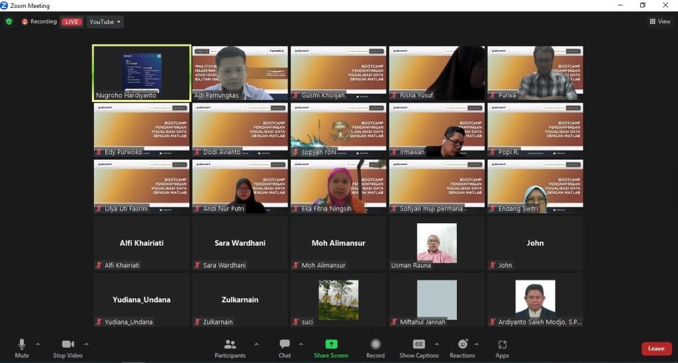Click the green encryption shield icon
The width and height of the screenshot is (678, 363).
point(9,21)
